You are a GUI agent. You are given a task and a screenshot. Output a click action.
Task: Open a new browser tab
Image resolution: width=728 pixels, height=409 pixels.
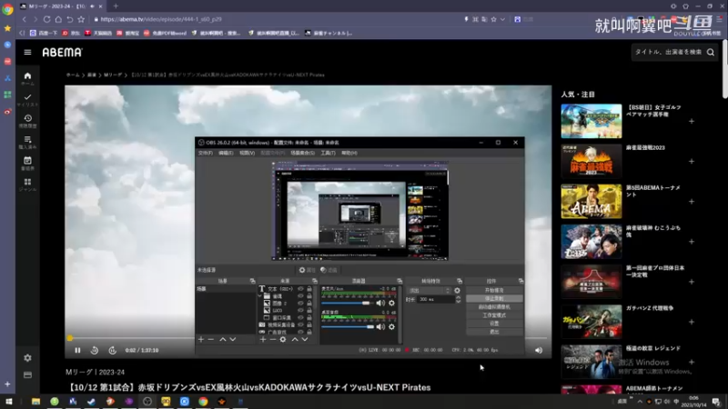116,6
